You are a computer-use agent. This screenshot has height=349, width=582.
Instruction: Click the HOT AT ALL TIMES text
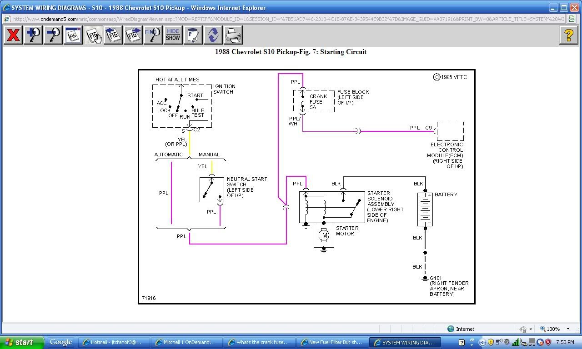(x=177, y=80)
